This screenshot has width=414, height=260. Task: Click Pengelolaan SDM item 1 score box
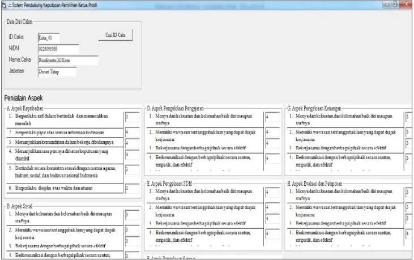pos(272,192)
